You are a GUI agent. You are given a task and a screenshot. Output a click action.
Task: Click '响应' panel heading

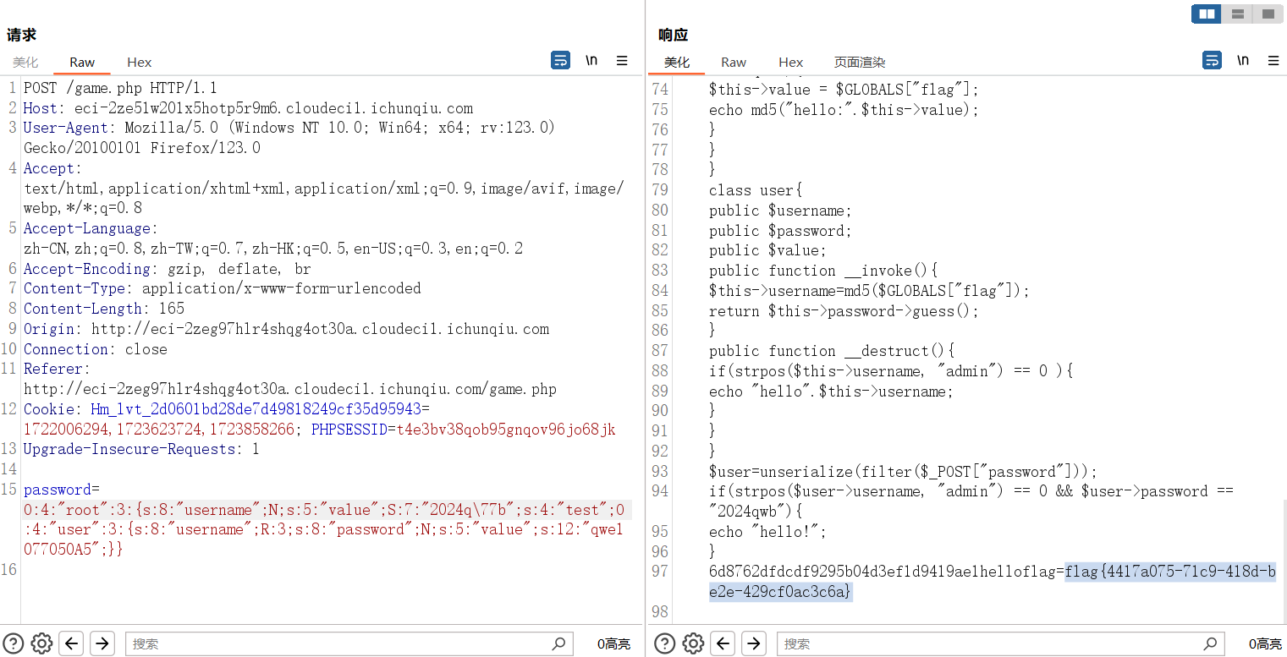[x=674, y=35]
